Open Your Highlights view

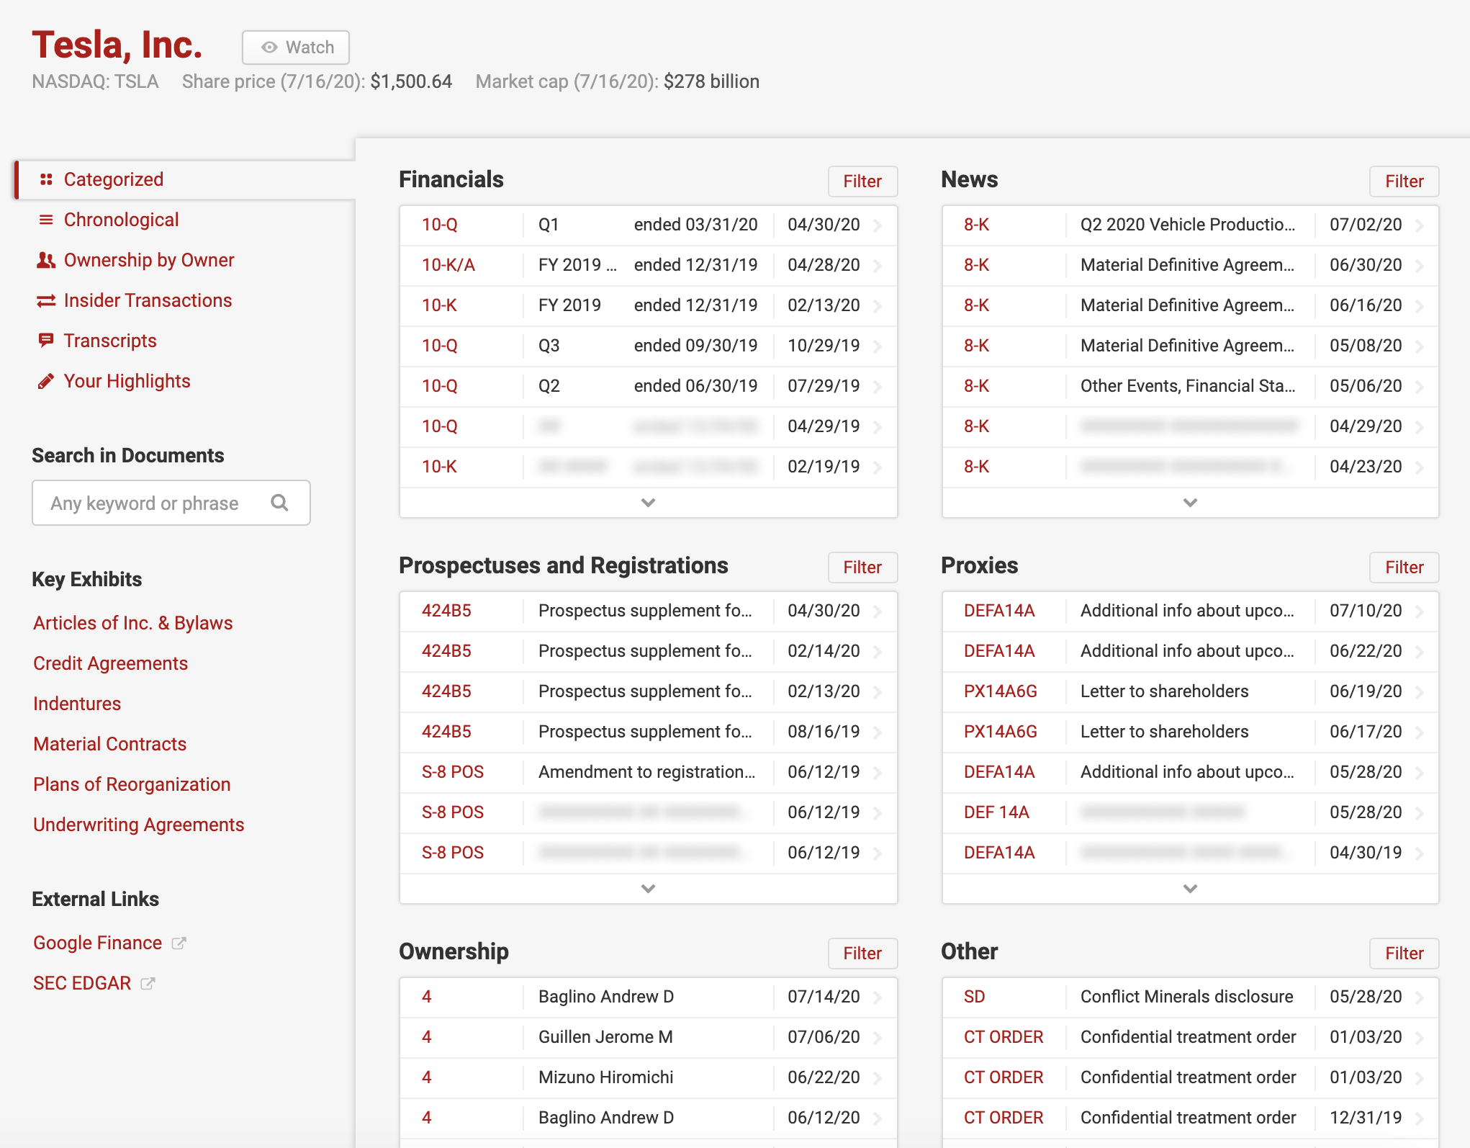click(127, 381)
